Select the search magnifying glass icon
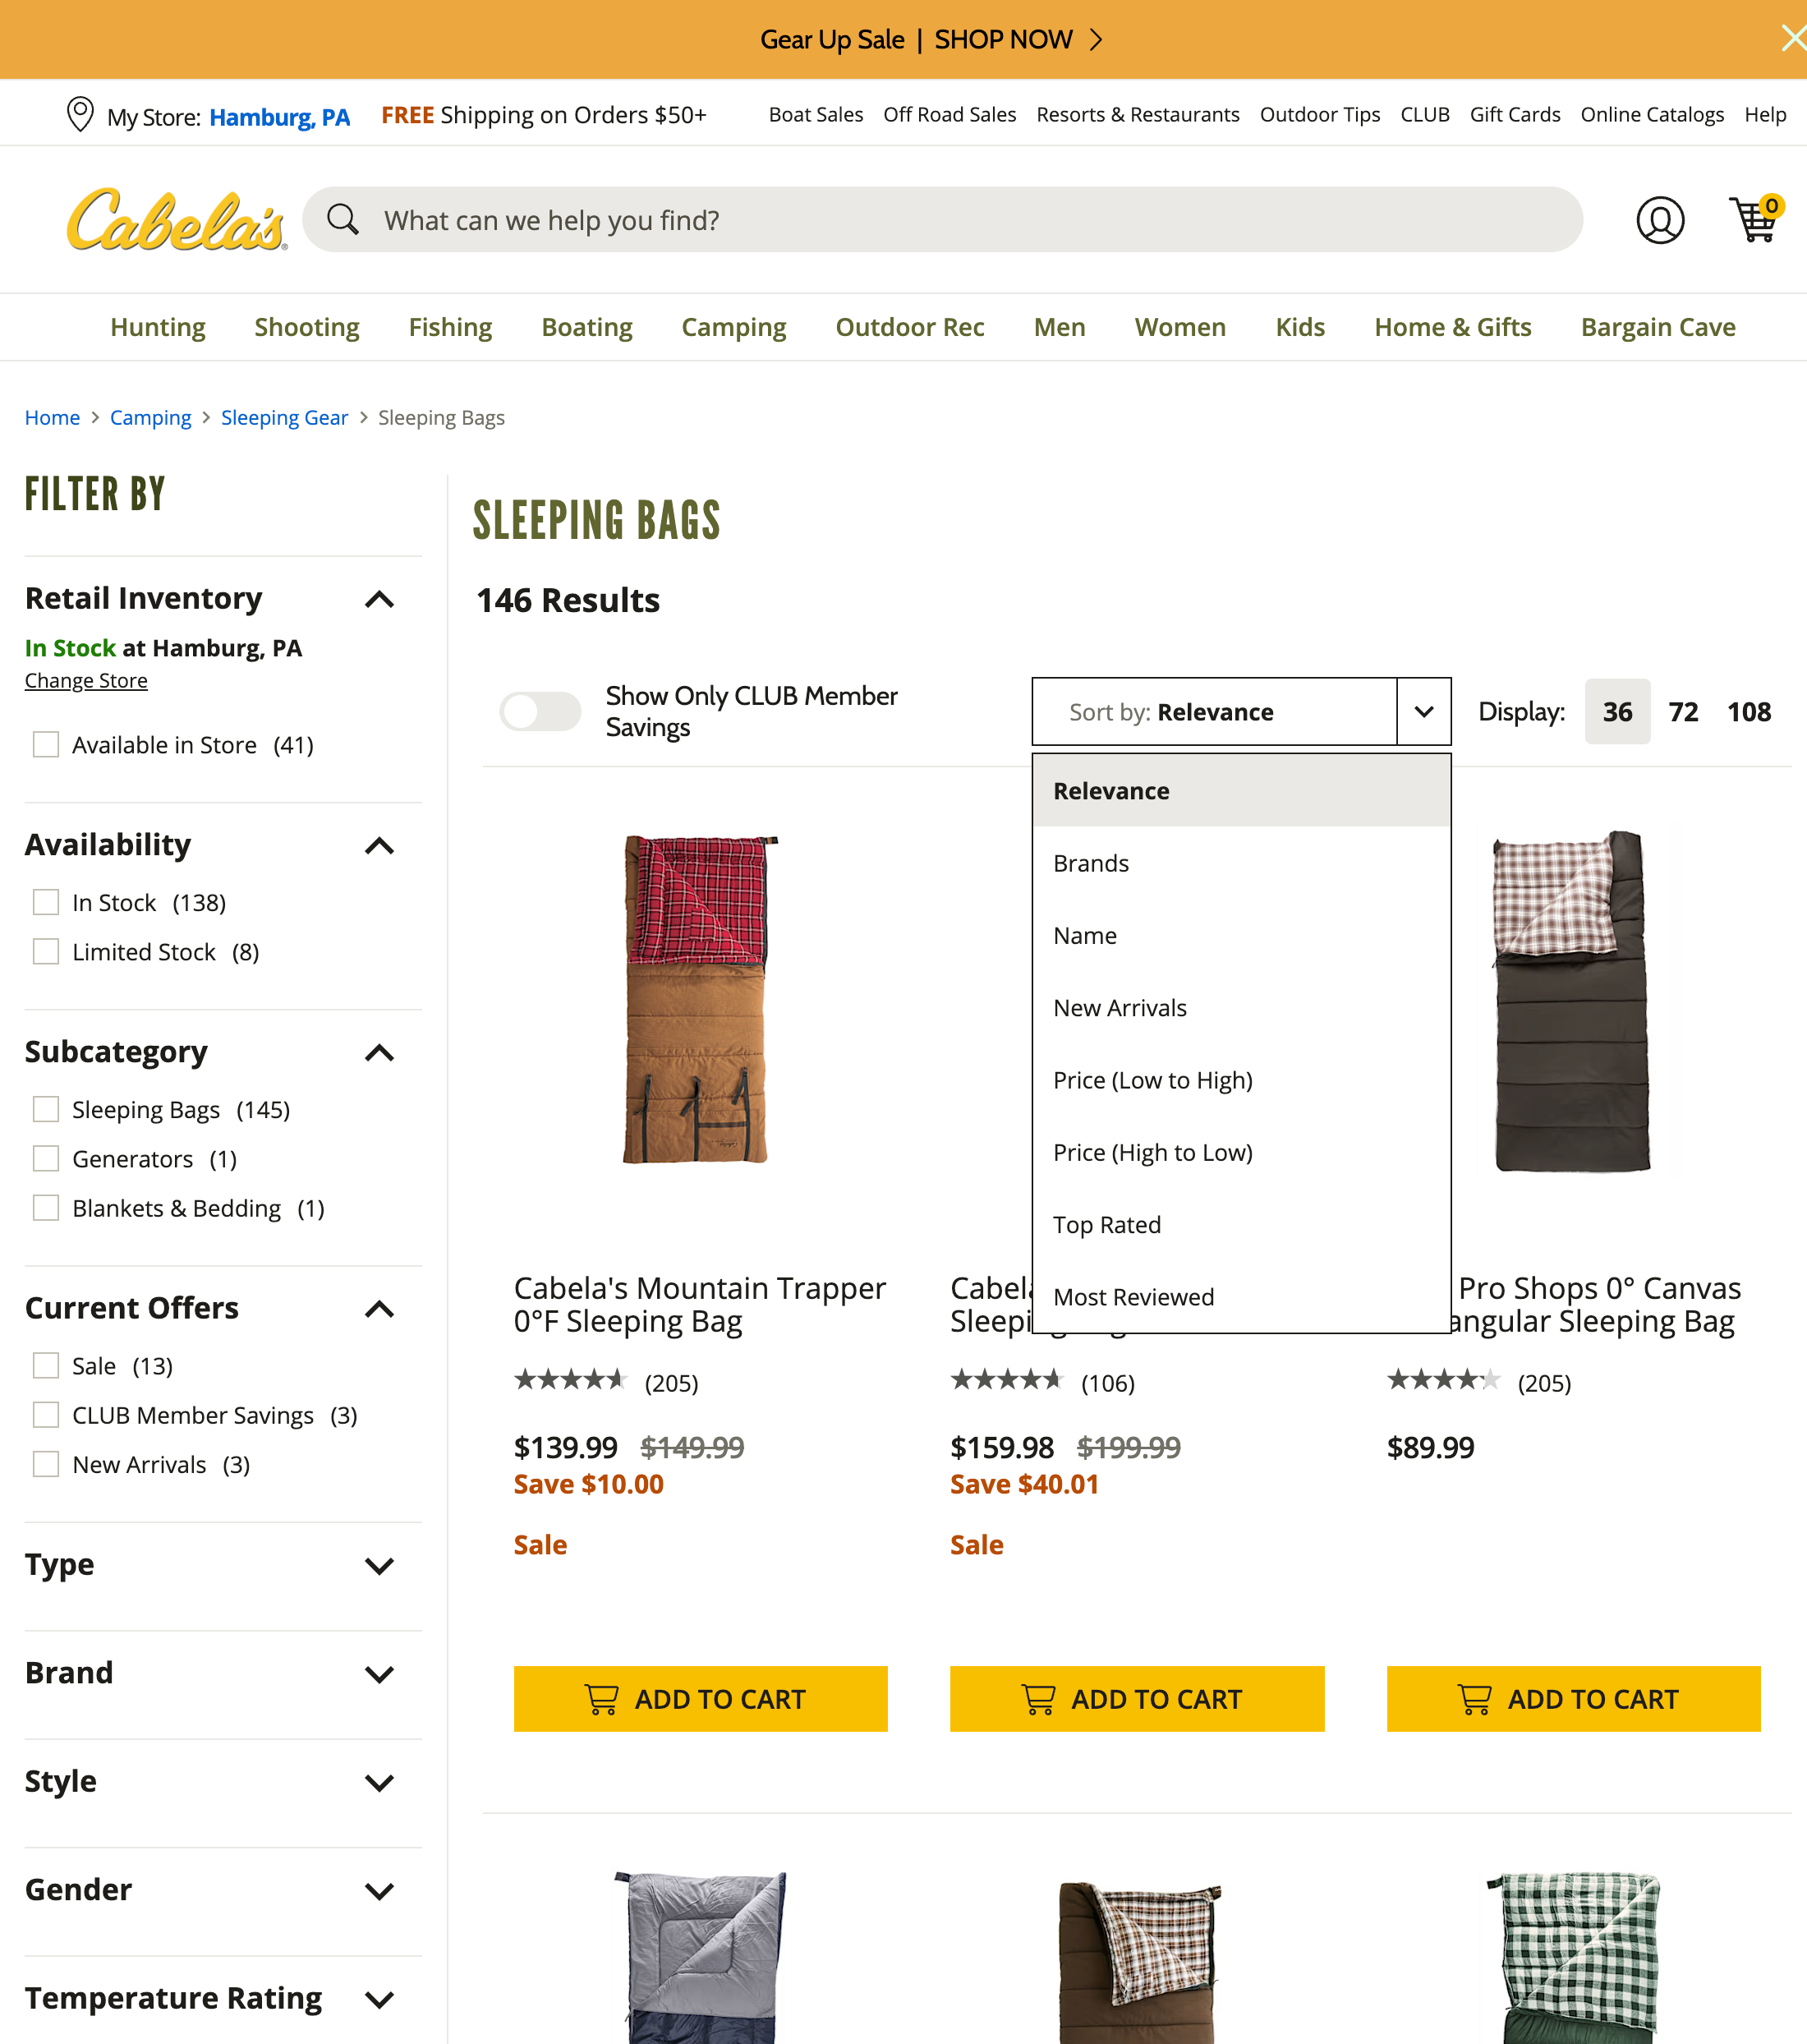This screenshot has height=2044, width=1807. [x=344, y=220]
